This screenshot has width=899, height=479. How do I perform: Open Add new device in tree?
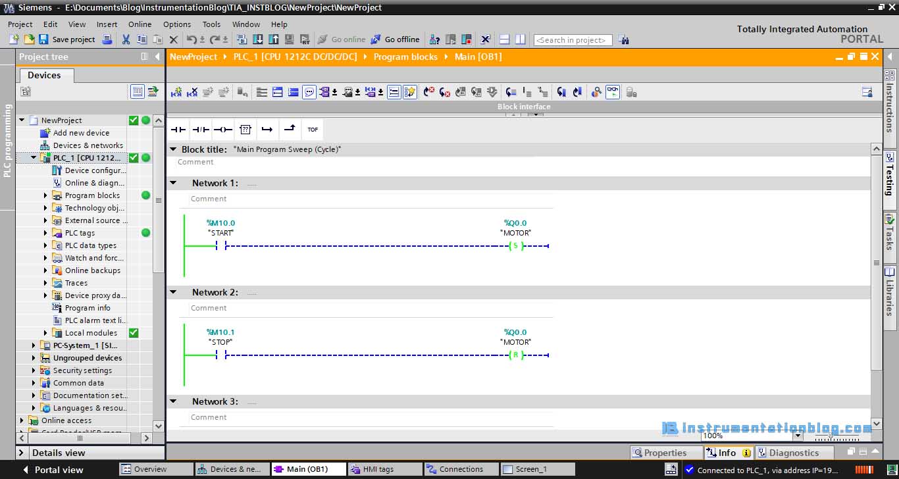coord(81,133)
